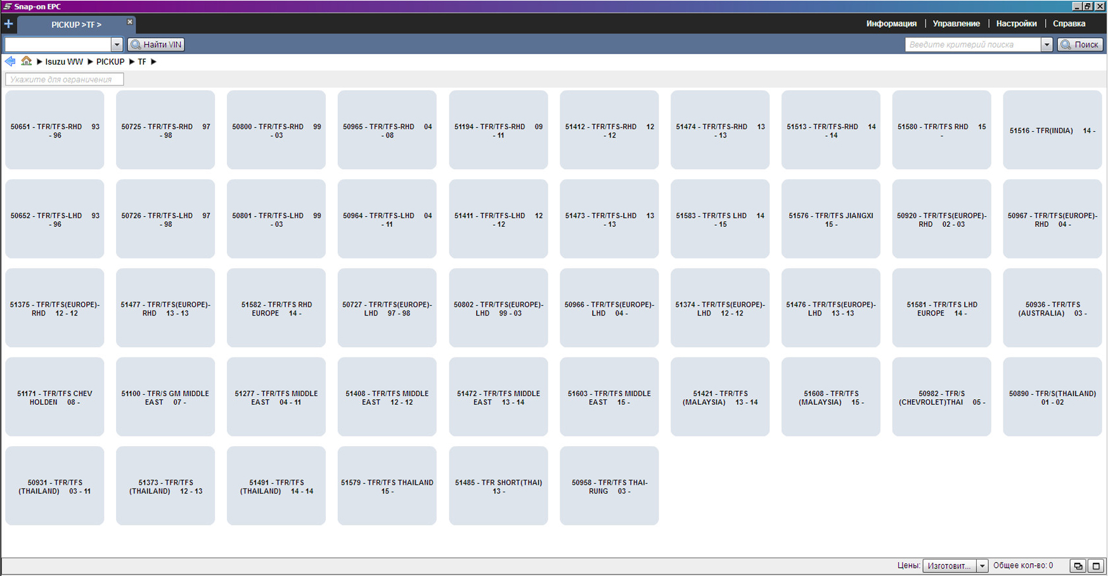1108x576 pixels.
Task: Expand the arrow after TF in breadcrumb
Action: (153, 62)
